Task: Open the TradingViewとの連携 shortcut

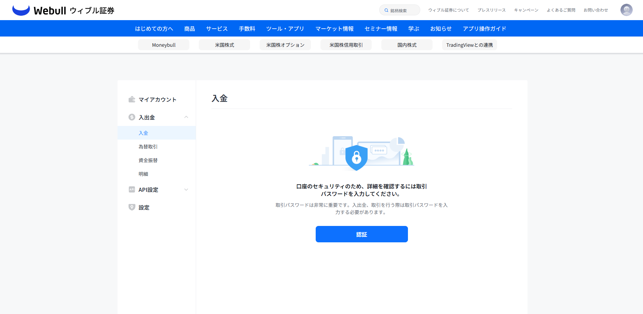Action: tap(469, 45)
